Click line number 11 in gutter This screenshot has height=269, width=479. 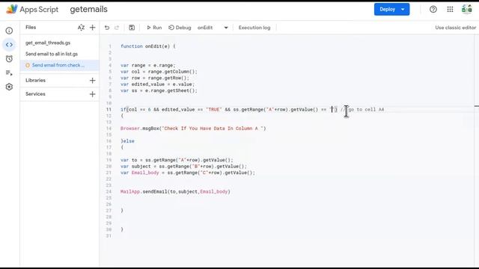(109, 110)
